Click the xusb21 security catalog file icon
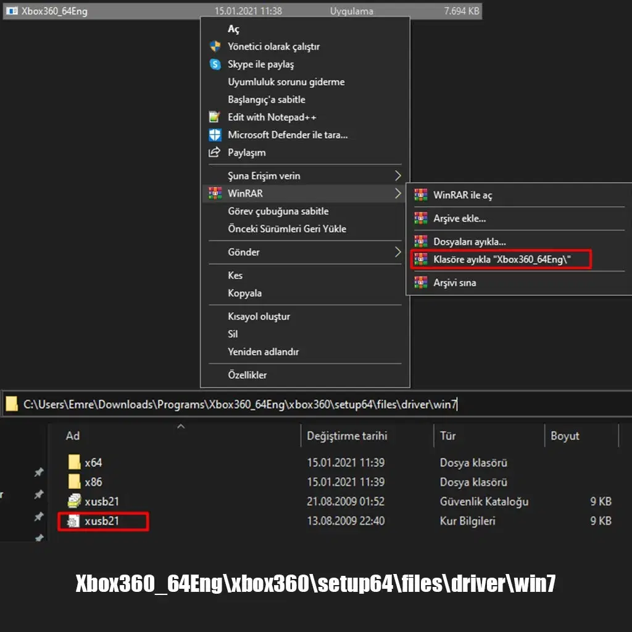632x632 pixels. click(x=74, y=501)
